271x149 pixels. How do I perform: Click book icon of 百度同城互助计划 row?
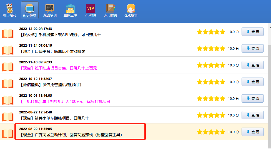pos(8,133)
